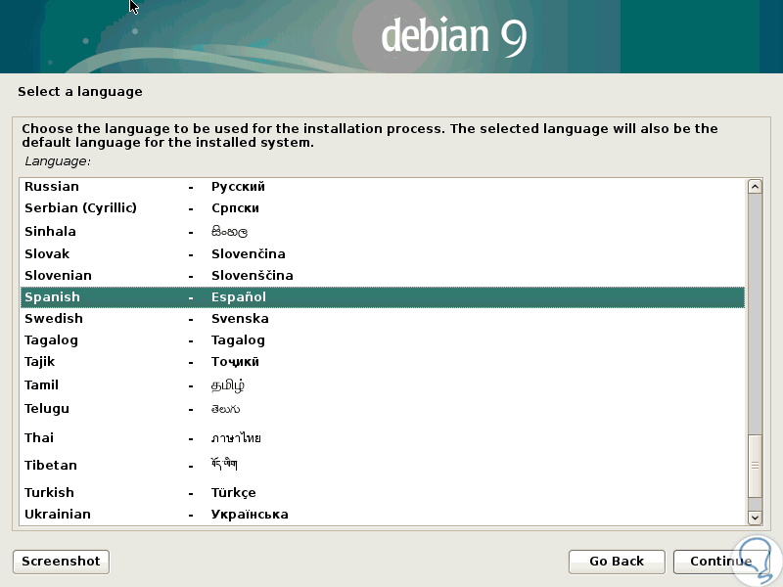Click the Go Back button

617,562
